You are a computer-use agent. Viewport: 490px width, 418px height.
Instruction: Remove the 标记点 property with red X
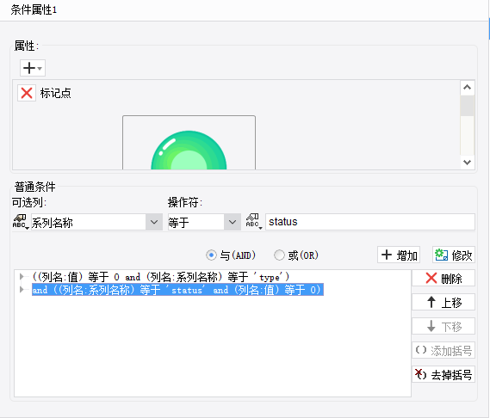(27, 93)
